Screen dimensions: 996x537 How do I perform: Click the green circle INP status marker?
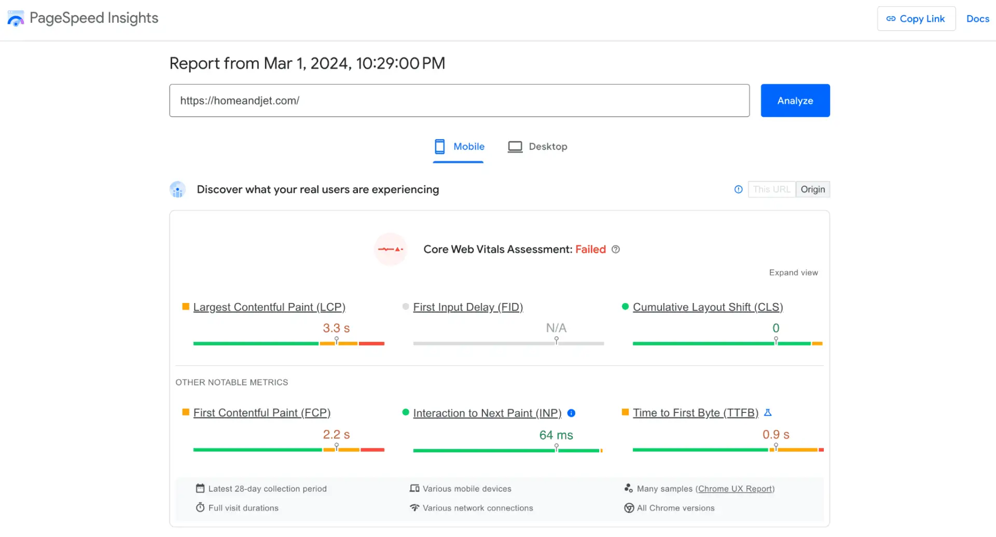click(x=406, y=412)
